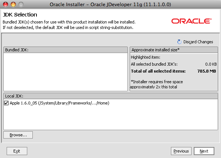
Task: Click the Approximate installed size header
Action: point(174,50)
